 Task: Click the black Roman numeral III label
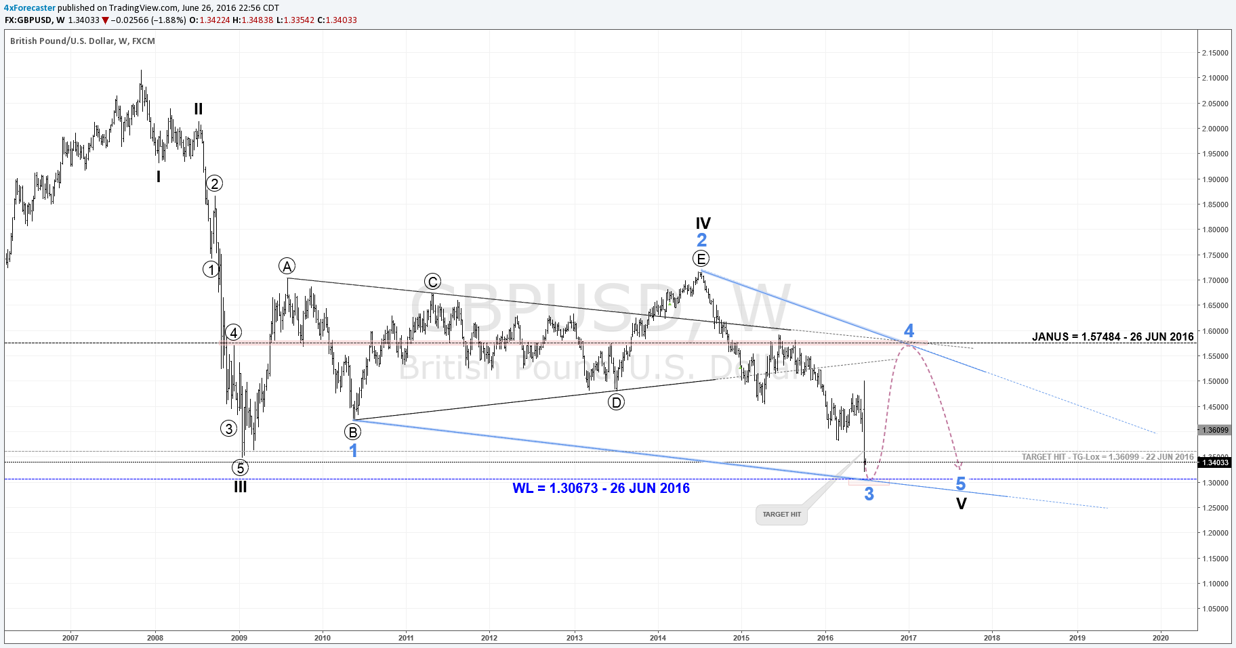(x=240, y=487)
